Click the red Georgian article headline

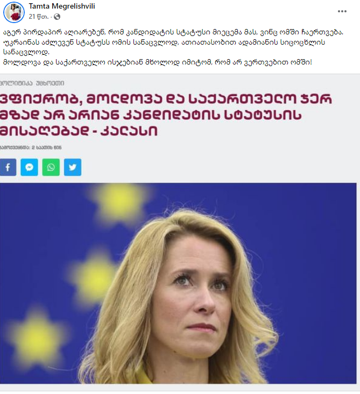(166, 115)
